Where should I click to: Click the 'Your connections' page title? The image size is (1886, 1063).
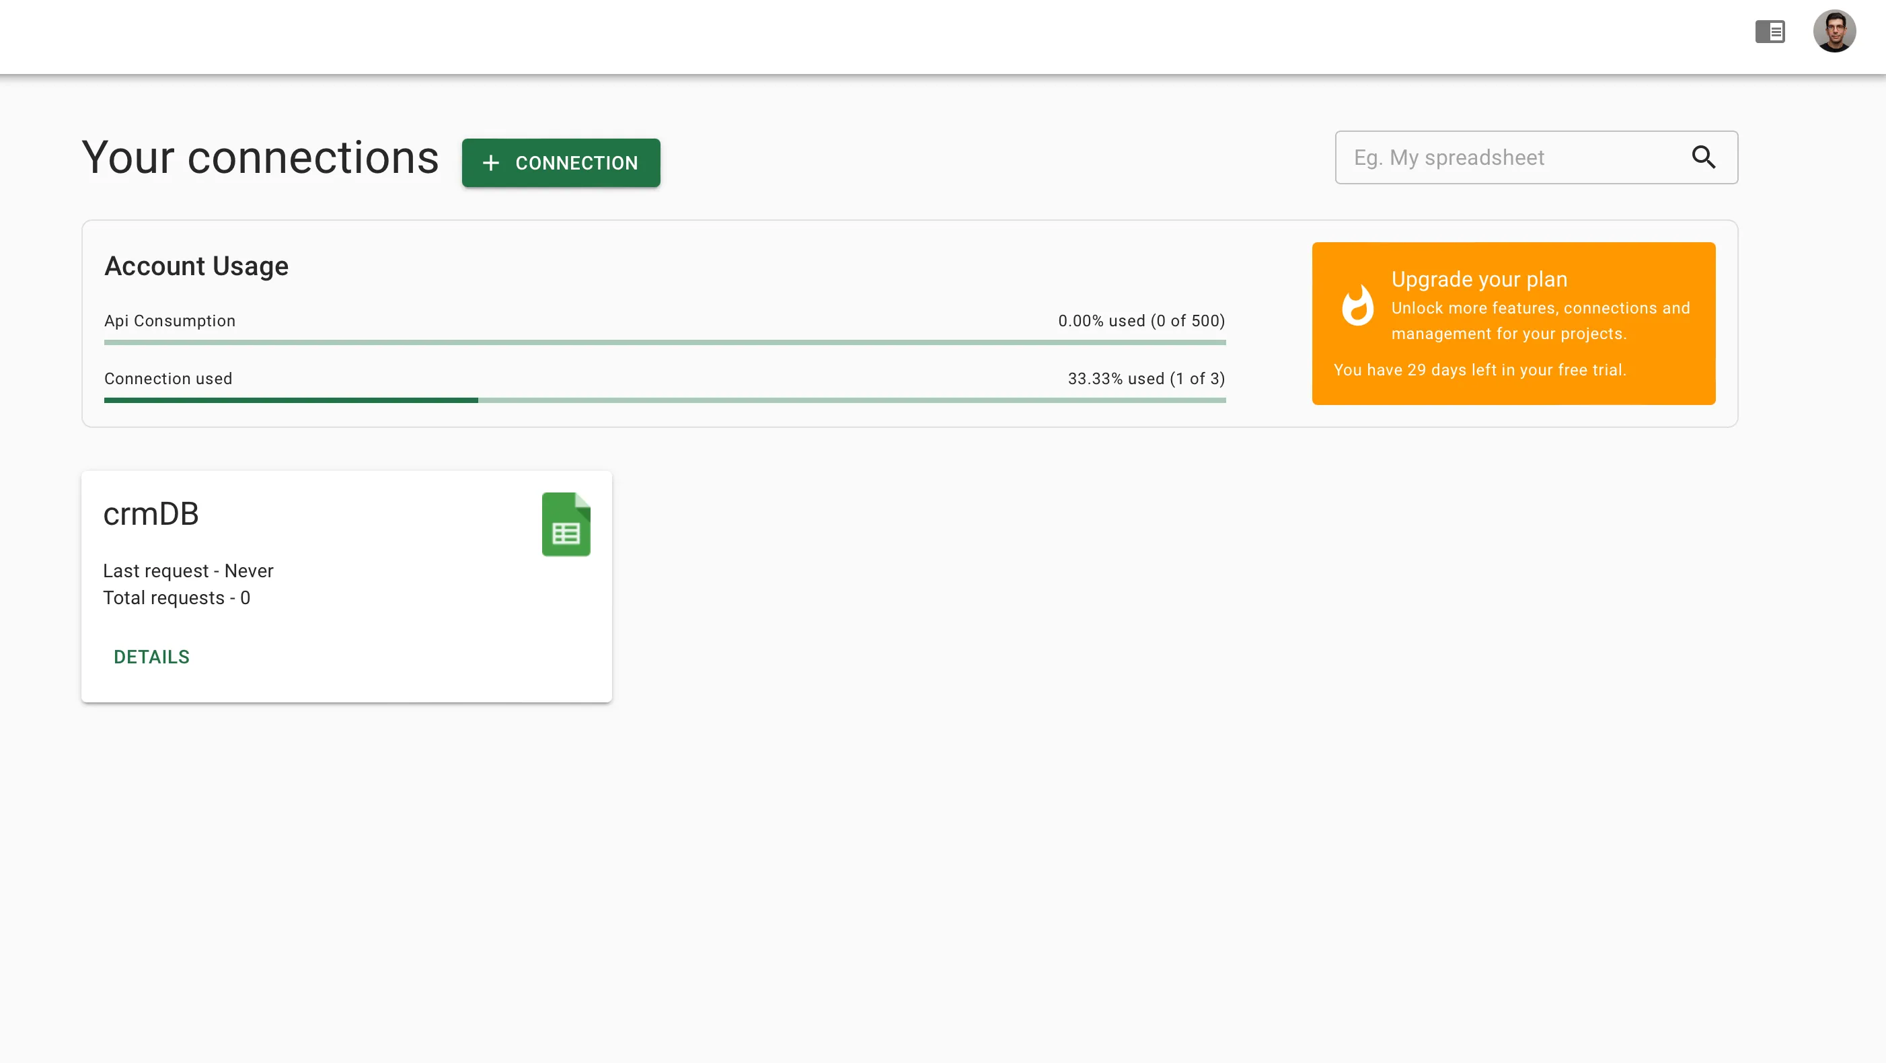tap(260, 157)
